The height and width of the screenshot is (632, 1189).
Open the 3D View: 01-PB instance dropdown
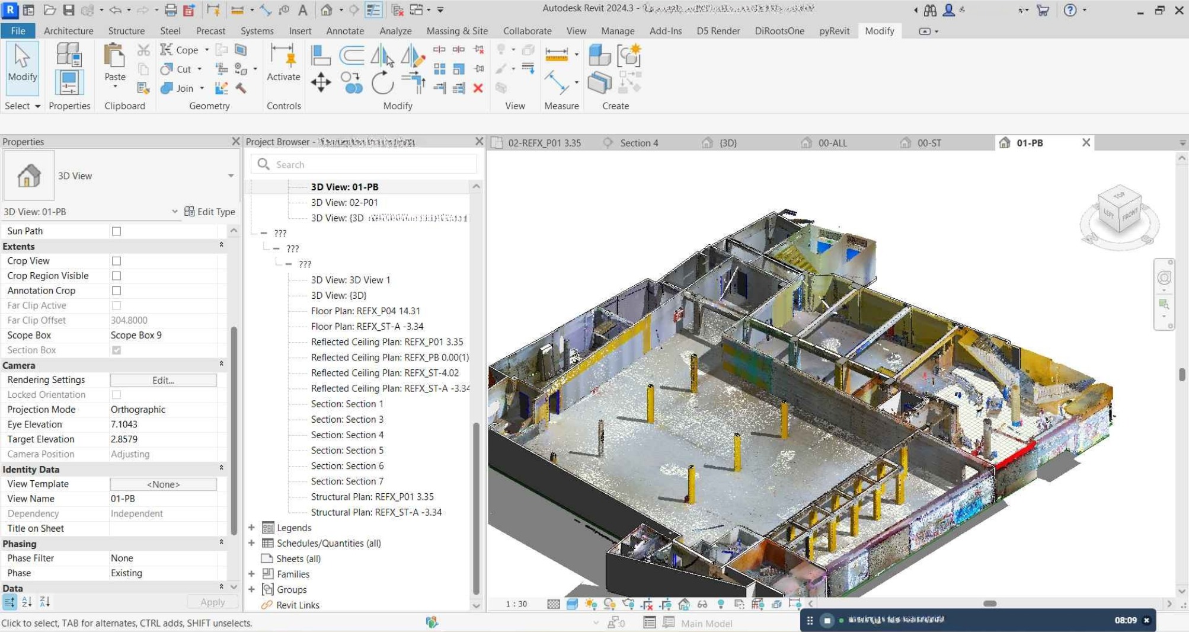174,211
